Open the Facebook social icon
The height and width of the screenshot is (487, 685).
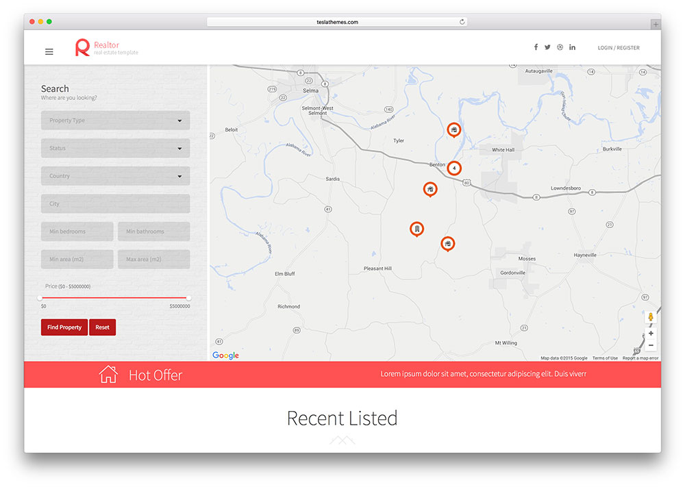tap(536, 47)
